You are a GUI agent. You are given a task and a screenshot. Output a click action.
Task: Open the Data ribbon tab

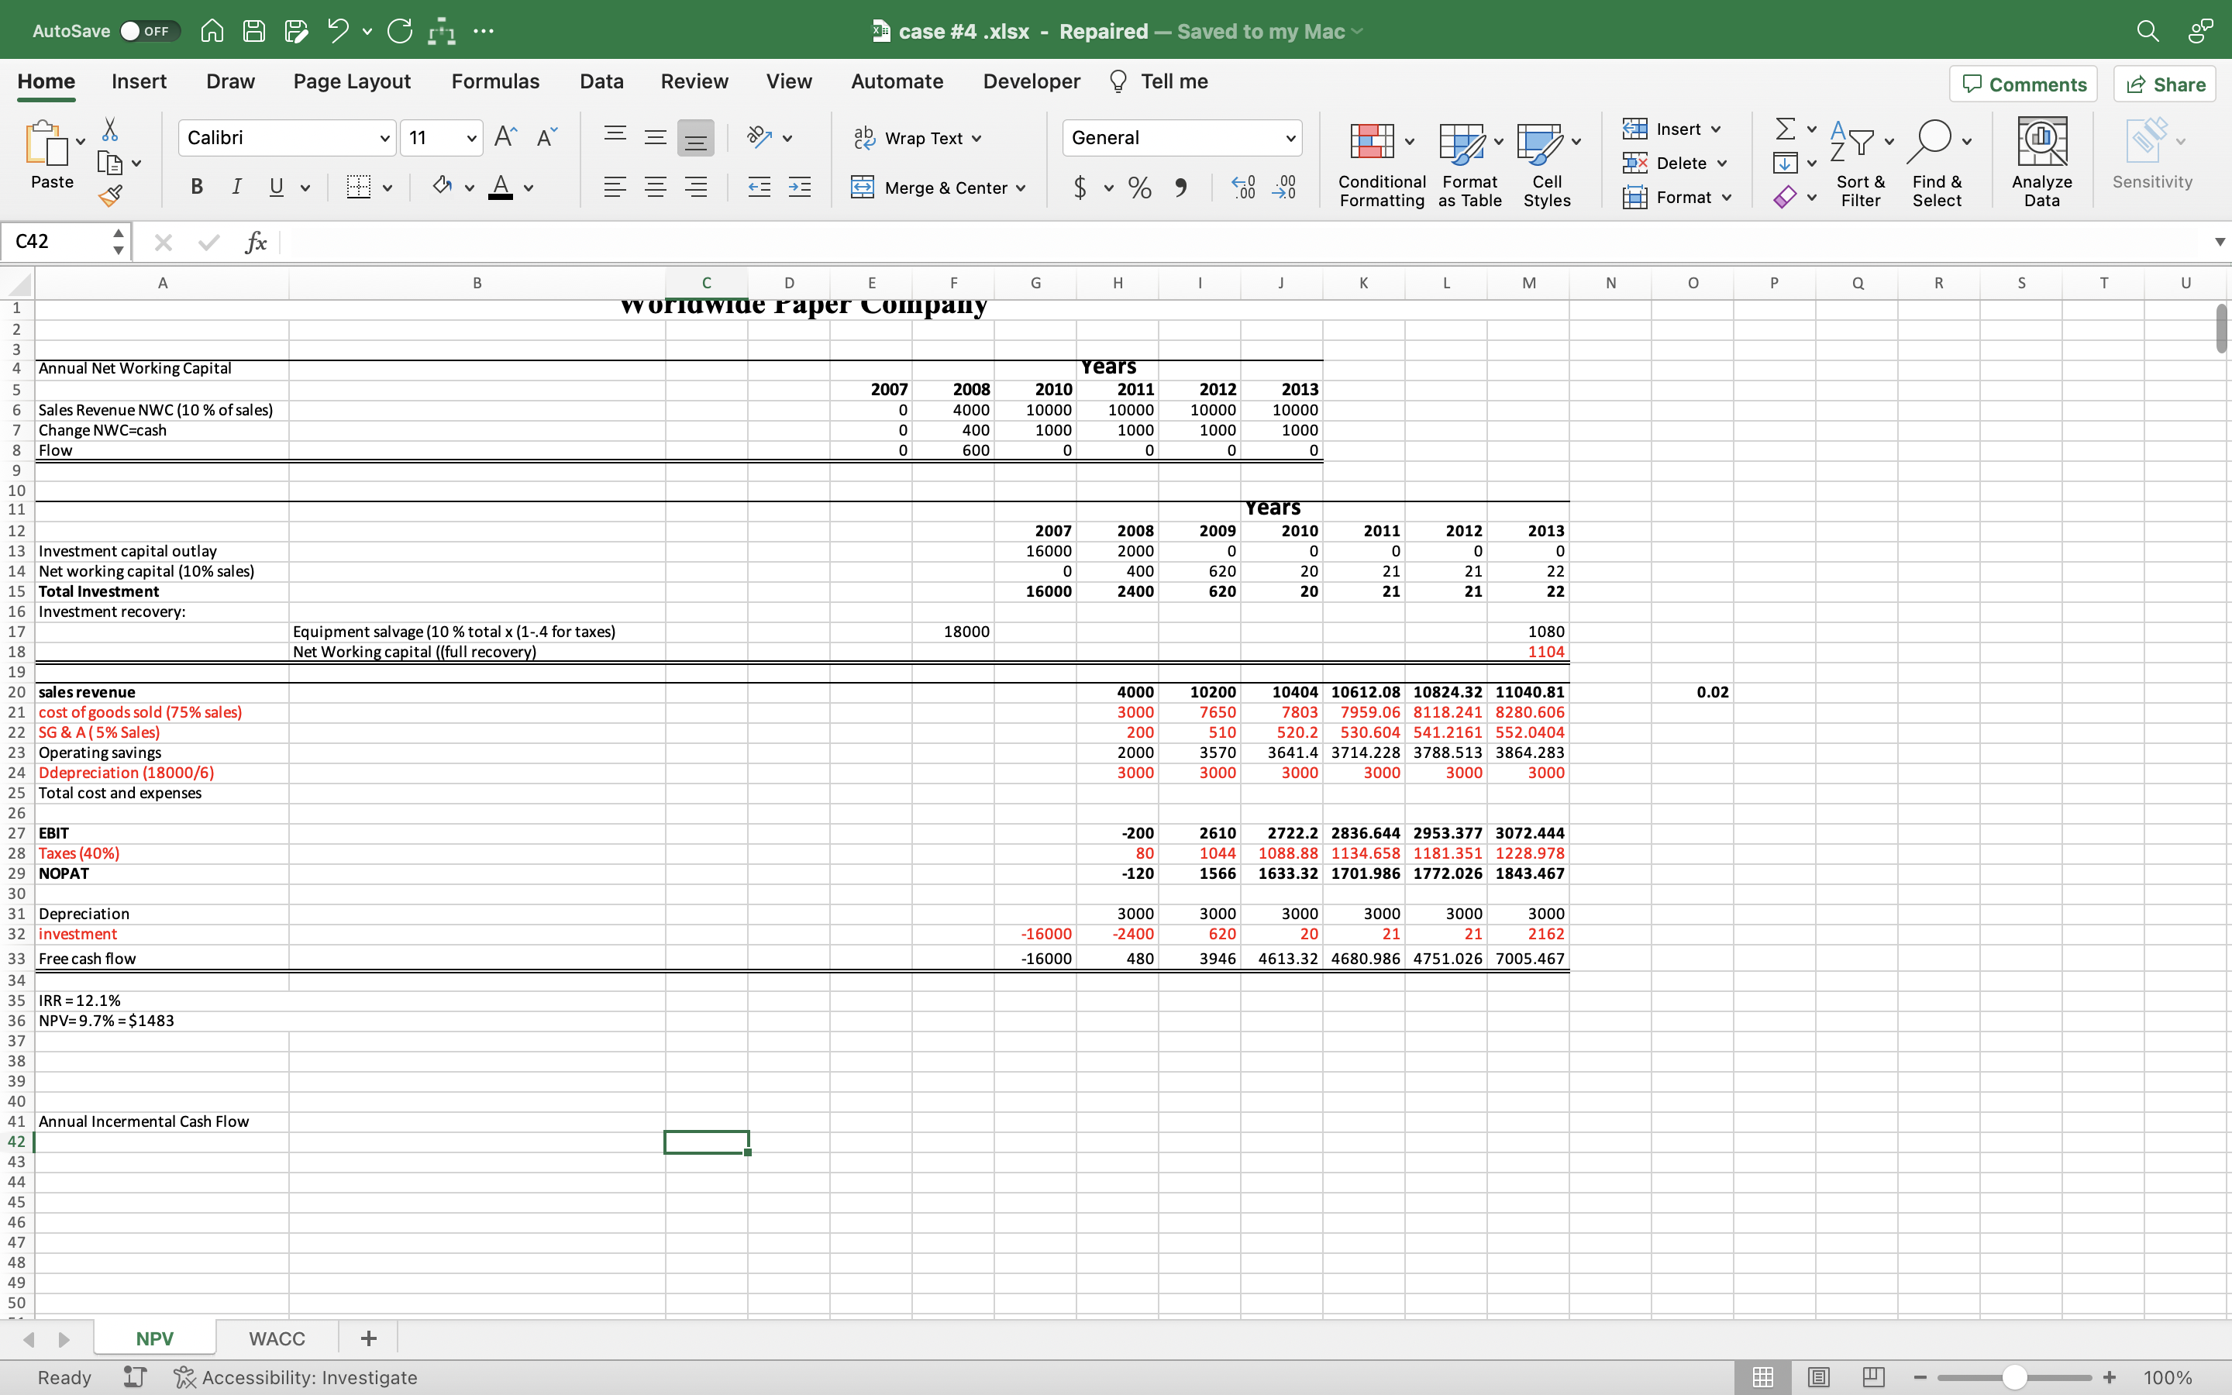pyautogui.click(x=601, y=81)
